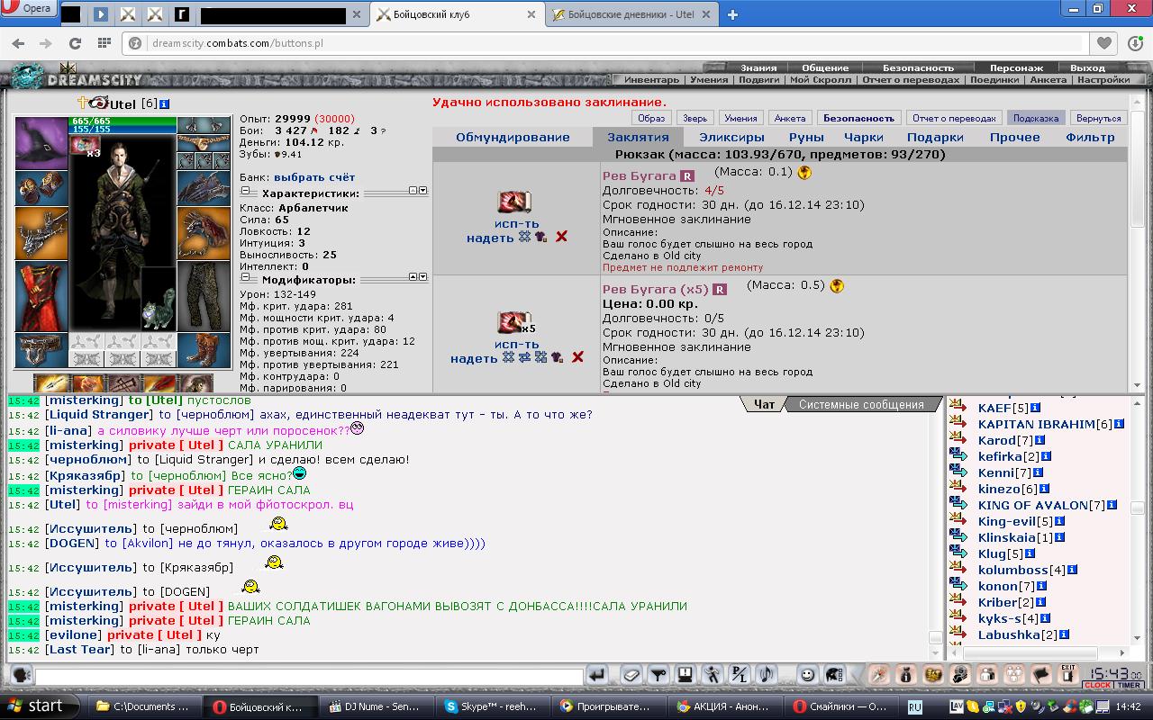Click the inventory panel vertical scrollbar
The height and width of the screenshot is (720, 1153).
point(1138,243)
